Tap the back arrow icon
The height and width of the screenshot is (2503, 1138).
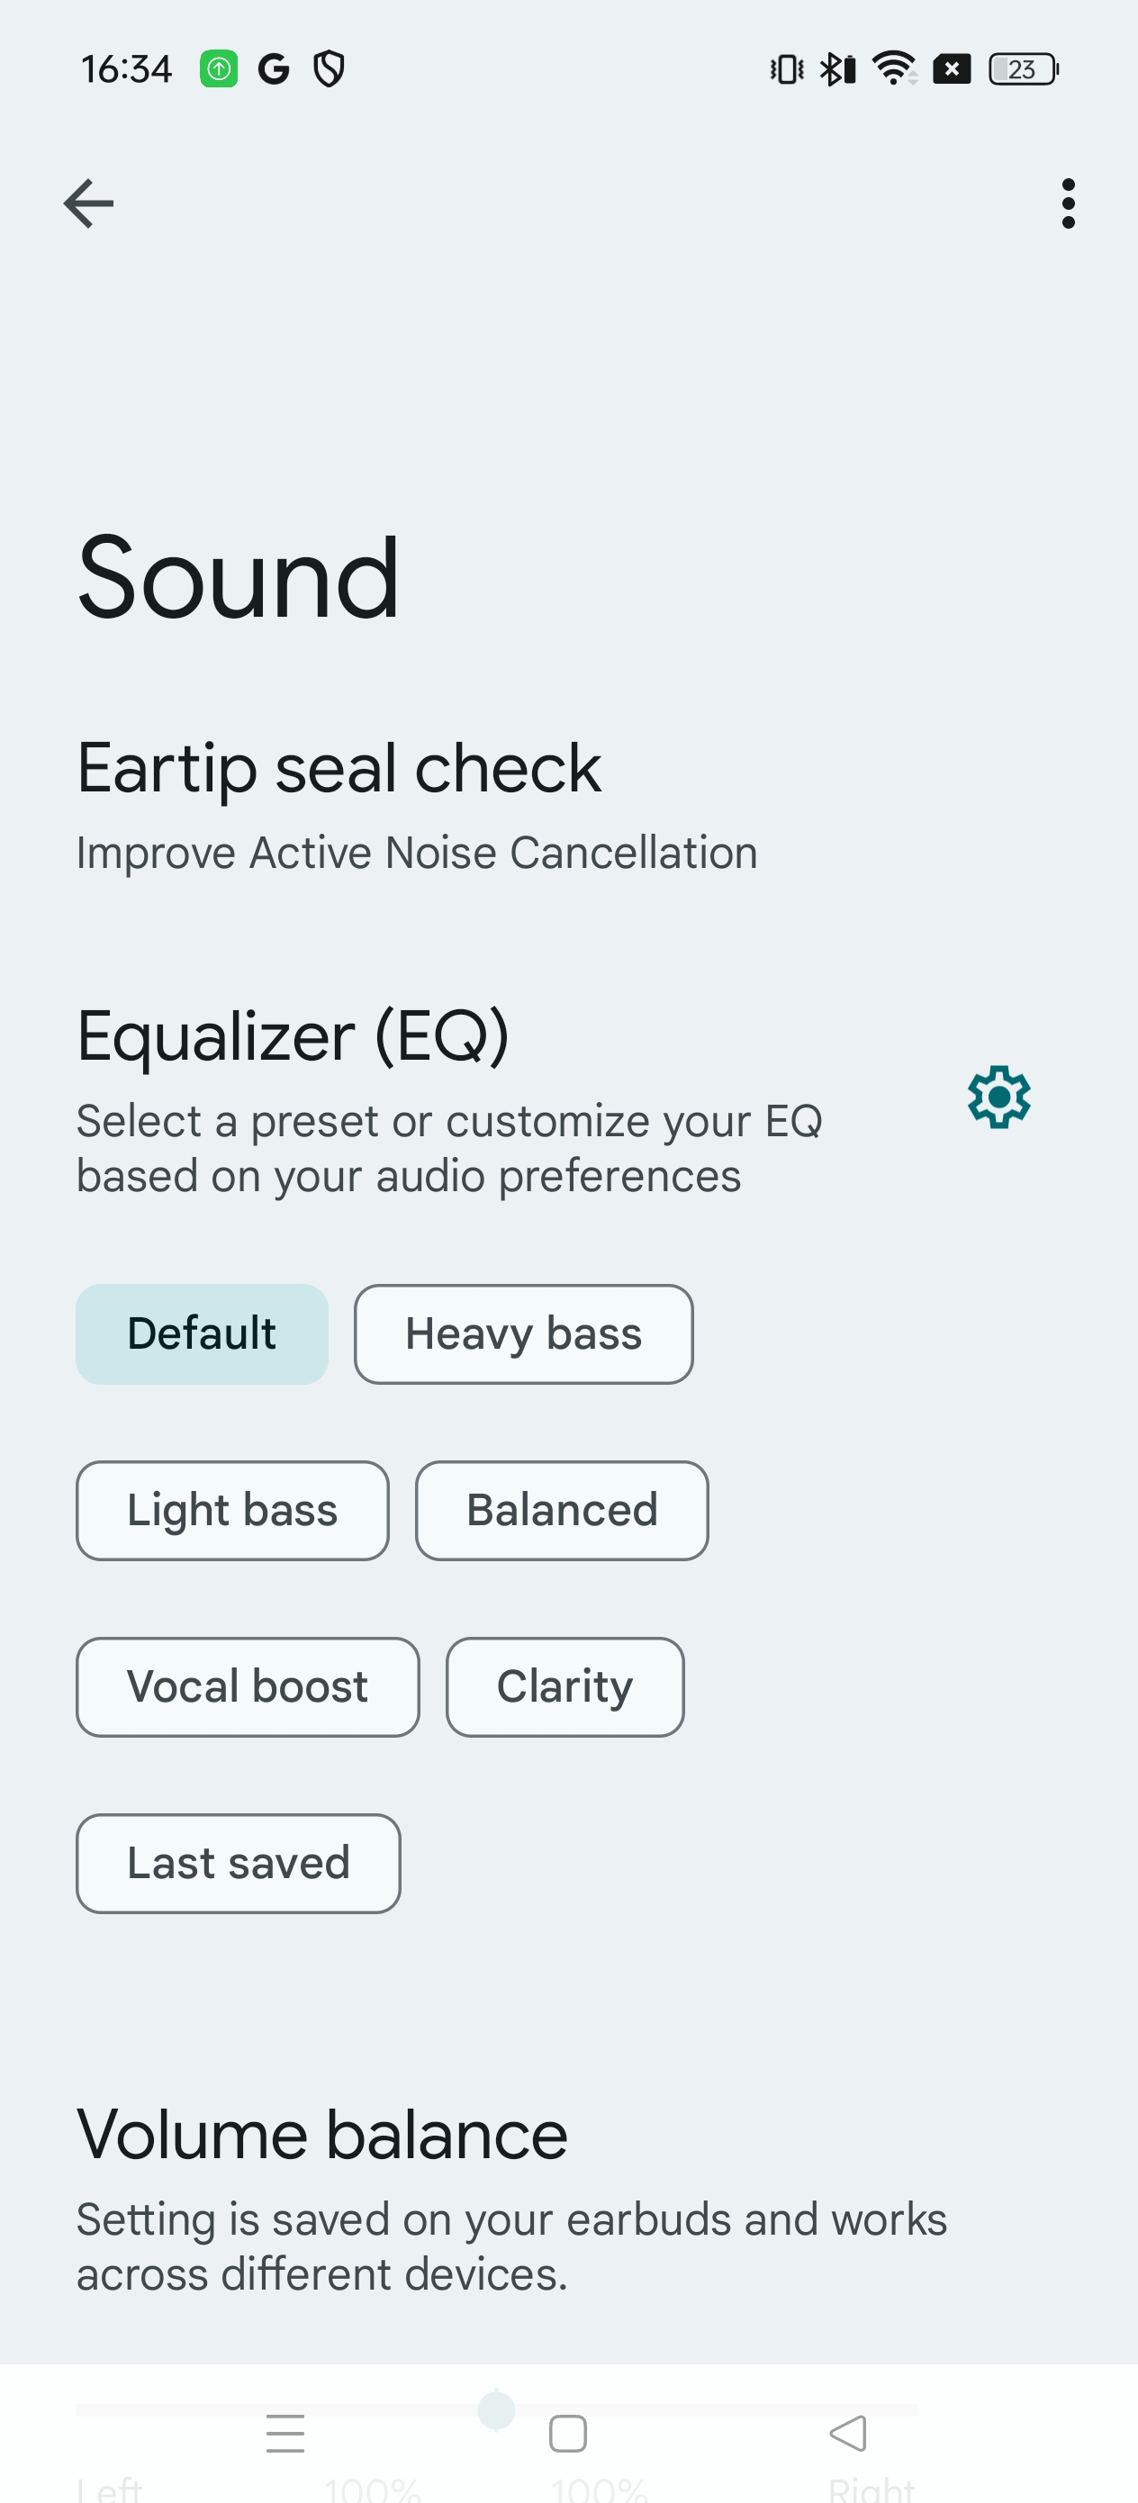(88, 204)
